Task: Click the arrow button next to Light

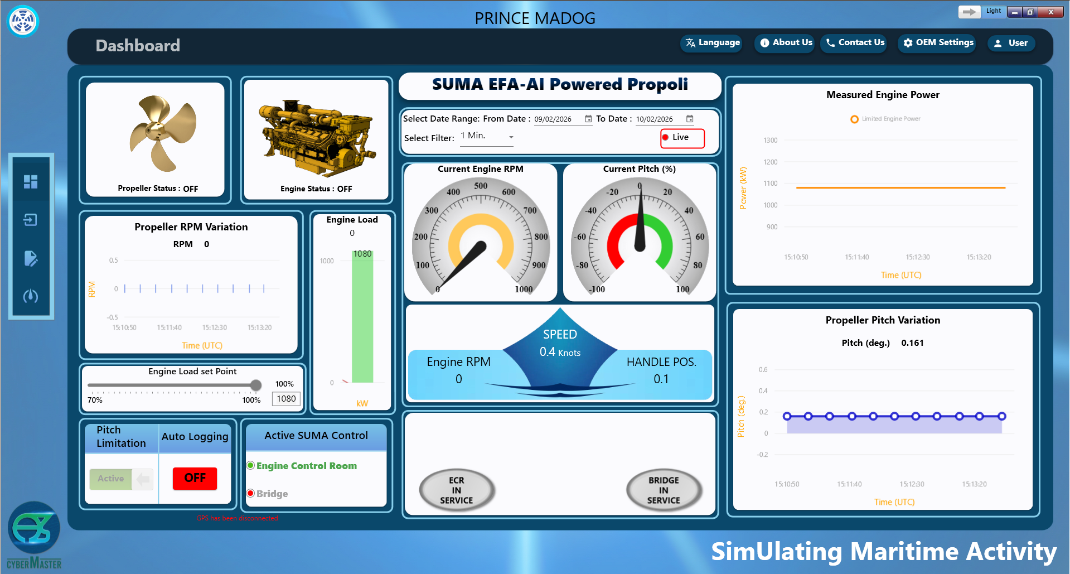Action: 970,12
